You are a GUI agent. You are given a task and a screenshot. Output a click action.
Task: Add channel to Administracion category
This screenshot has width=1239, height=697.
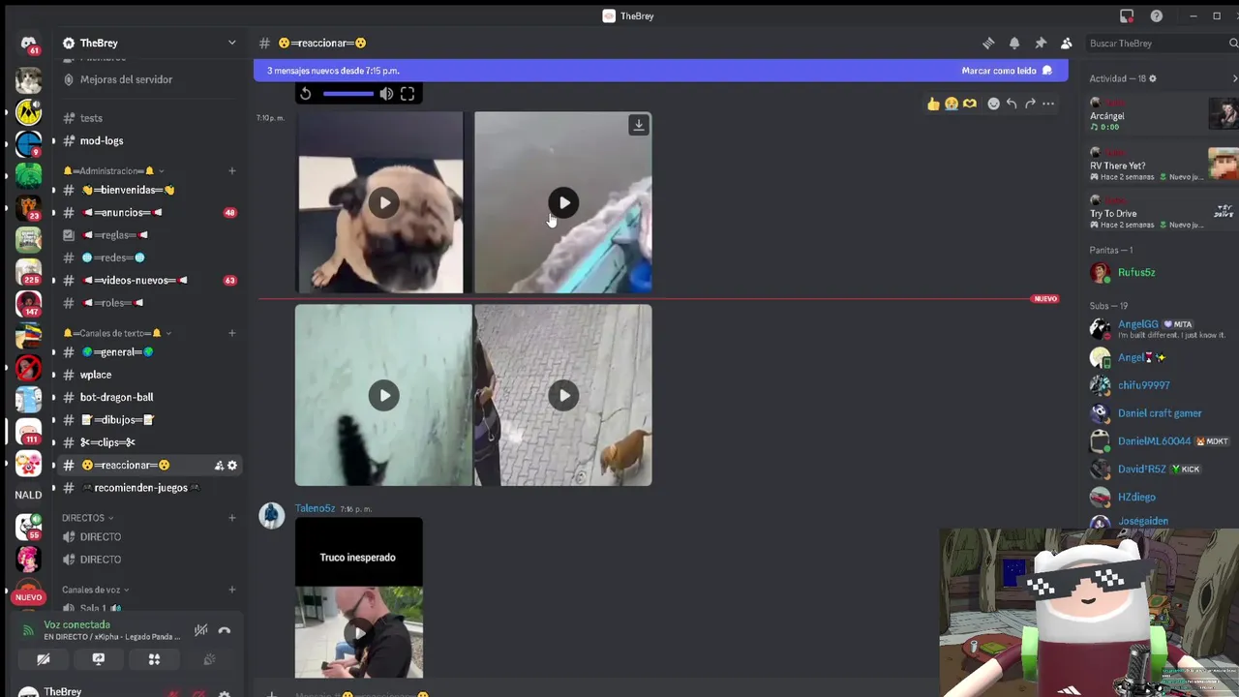[x=231, y=171]
